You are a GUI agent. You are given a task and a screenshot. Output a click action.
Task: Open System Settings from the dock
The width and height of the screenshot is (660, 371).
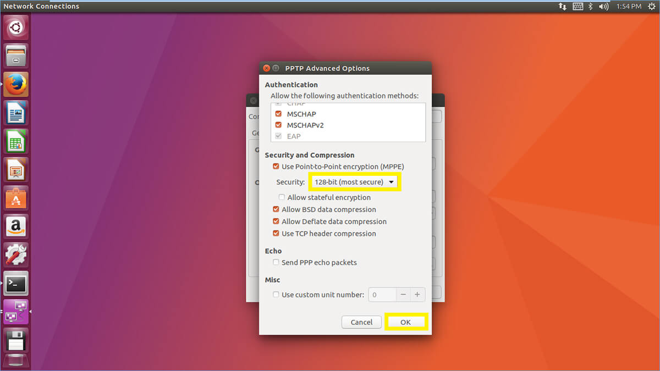[16, 255]
